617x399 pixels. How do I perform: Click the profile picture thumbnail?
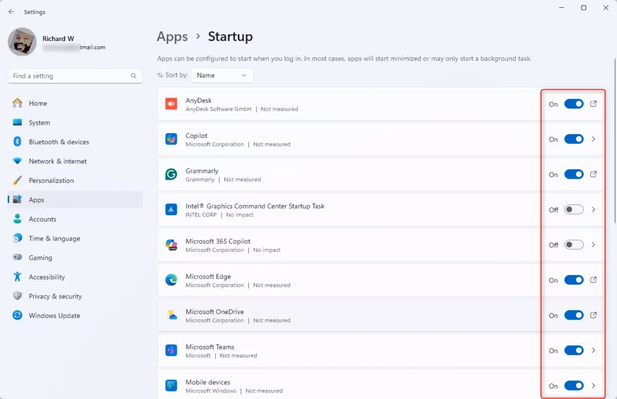point(22,42)
